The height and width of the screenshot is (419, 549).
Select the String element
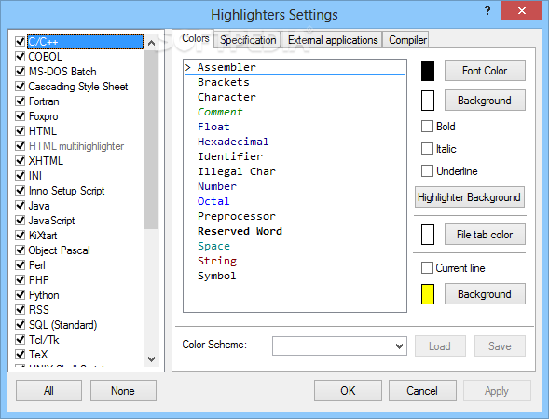217,261
